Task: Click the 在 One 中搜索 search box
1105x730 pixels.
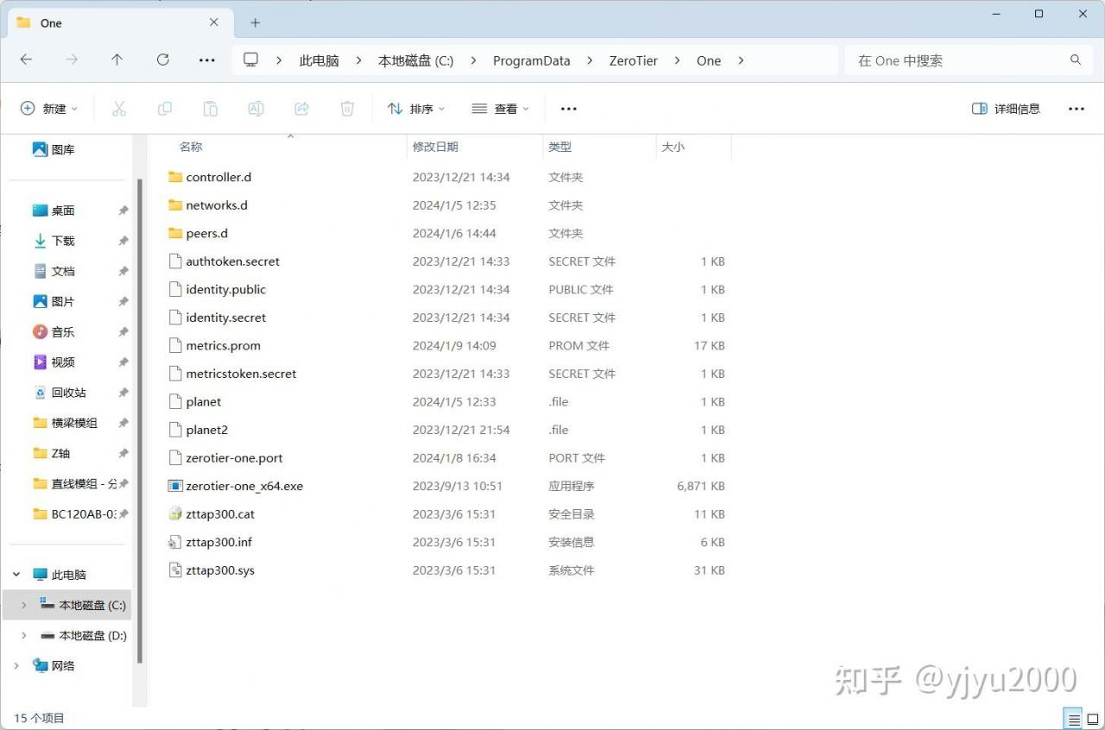Action: coord(958,60)
